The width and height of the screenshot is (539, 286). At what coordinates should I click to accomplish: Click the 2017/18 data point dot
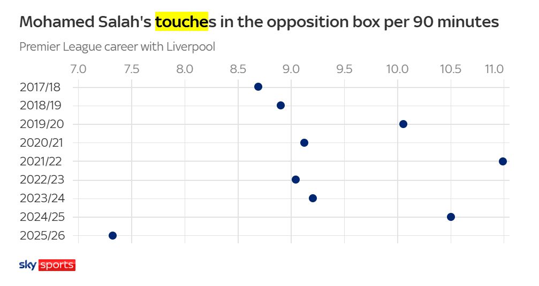(258, 87)
